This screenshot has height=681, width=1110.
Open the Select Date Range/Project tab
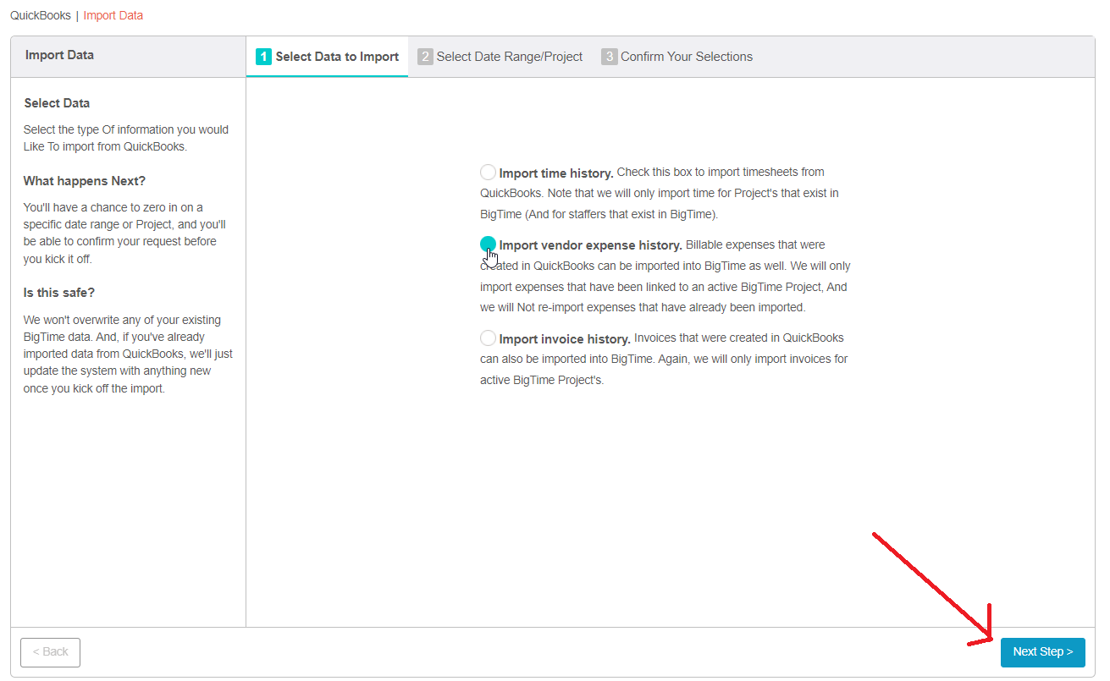click(x=500, y=57)
